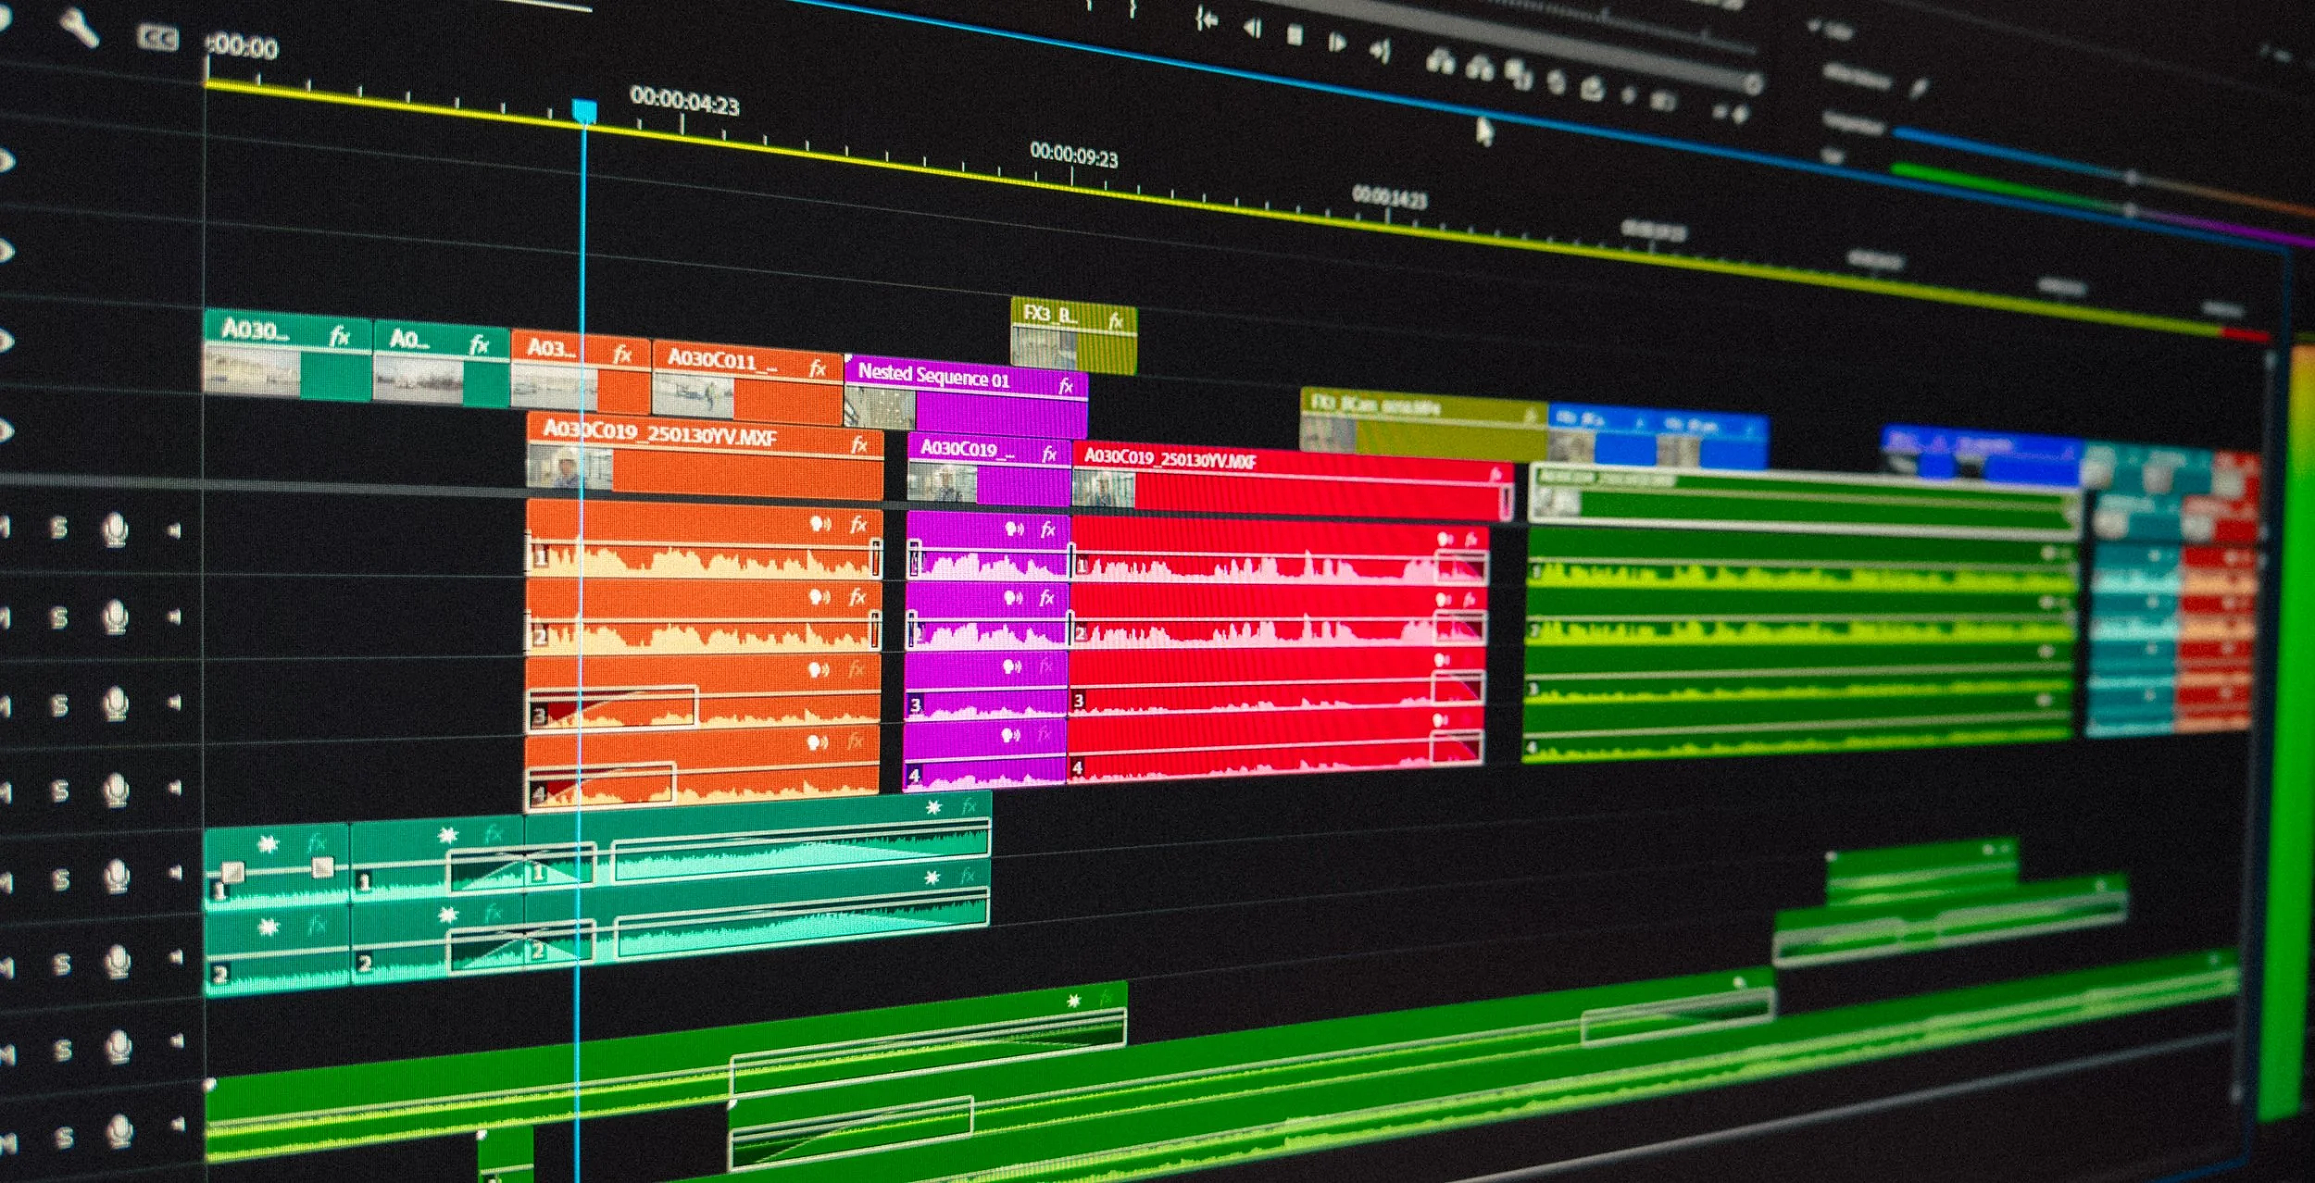2315x1183 pixels.
Task: Click the Go to In point button
Action: click(1206, 19)
